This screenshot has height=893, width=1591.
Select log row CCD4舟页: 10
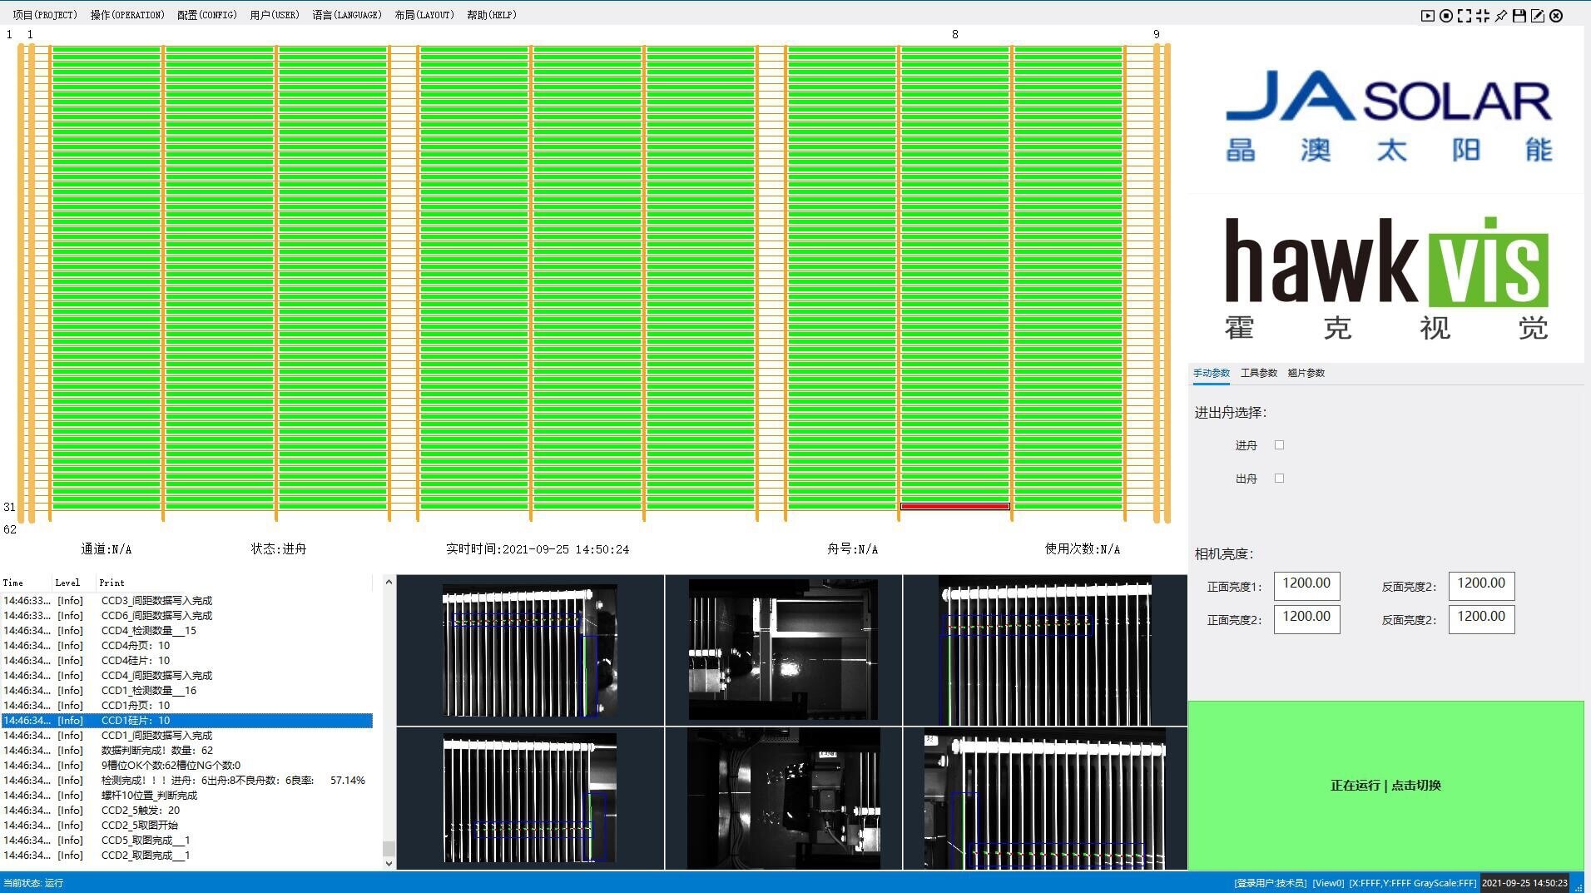point(187,646)
